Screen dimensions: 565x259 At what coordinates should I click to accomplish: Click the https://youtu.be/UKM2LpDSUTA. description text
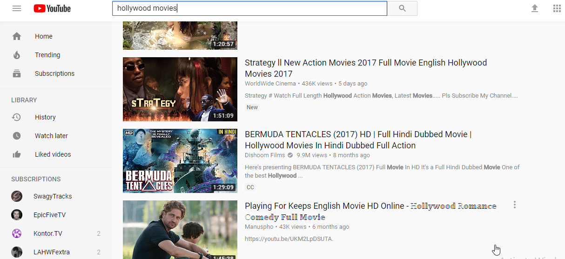pyautogui.click(x=289, y=239)
